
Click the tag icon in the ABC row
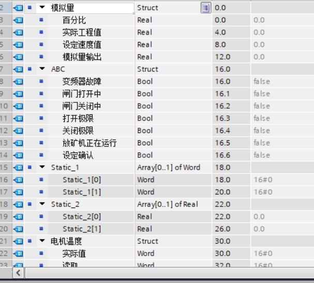[18, 69]
